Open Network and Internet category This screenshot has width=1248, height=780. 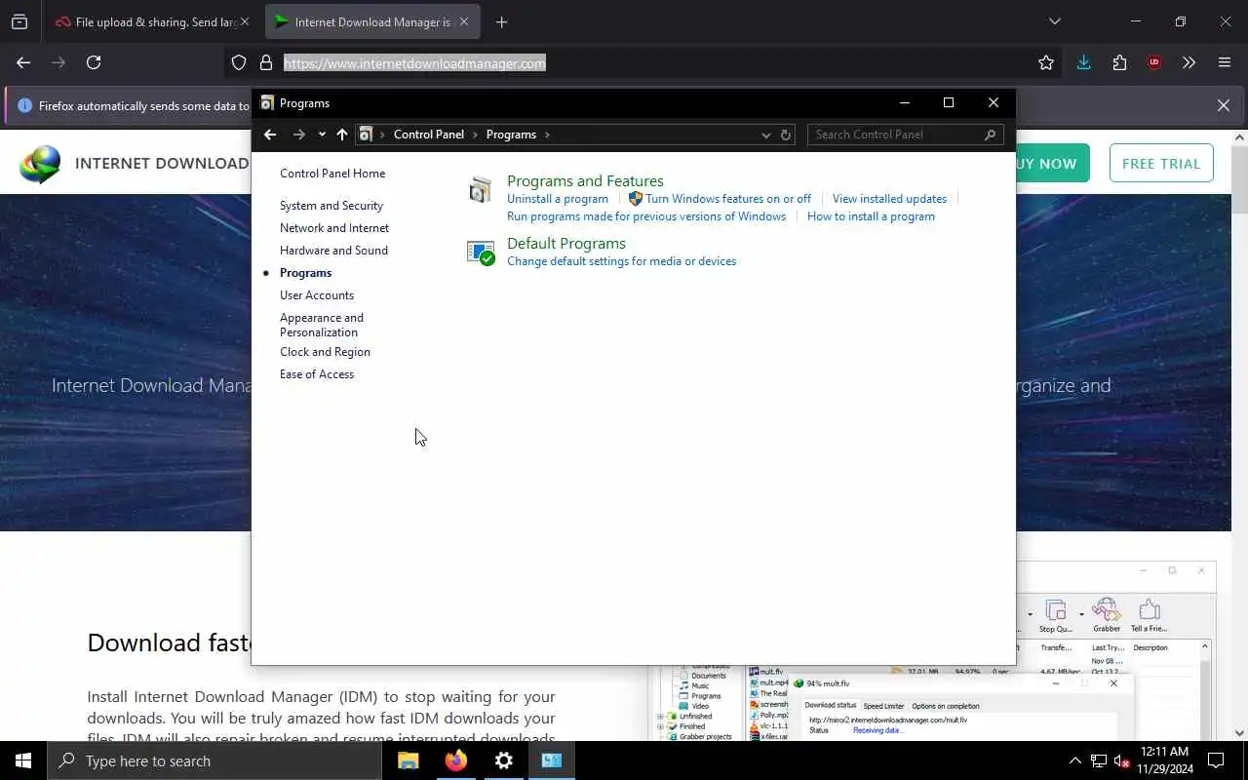[x=334, y=228]
